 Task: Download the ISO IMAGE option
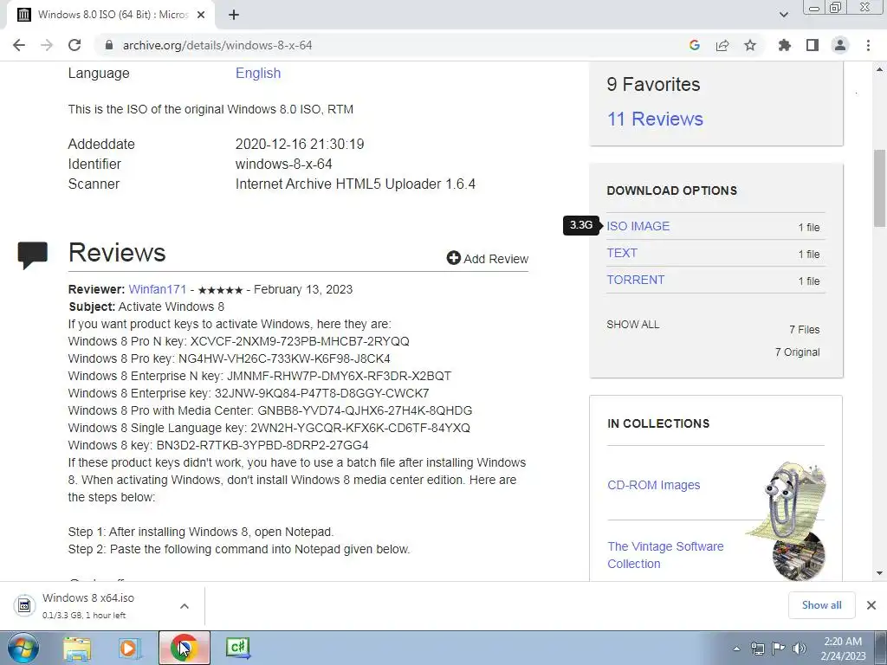[638, 226]
